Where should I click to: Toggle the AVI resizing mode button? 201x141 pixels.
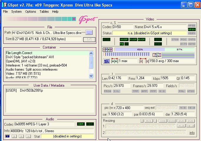[x=149, y=121]
